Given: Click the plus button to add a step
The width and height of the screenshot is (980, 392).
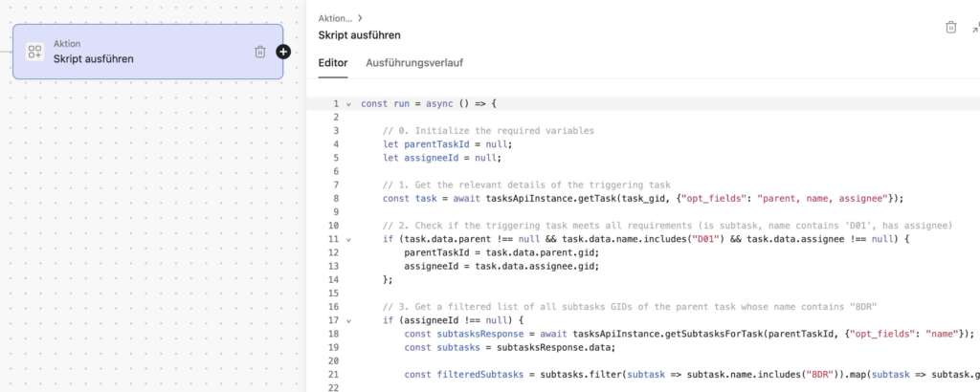Looking at the screenshot, I should coord(283,52).
